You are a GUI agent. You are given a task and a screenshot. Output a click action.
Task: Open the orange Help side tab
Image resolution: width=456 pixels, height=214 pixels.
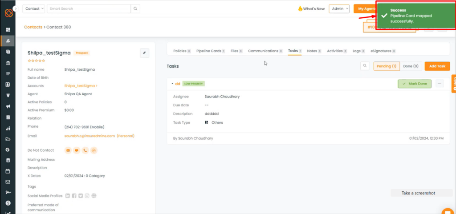coord(454,84)
